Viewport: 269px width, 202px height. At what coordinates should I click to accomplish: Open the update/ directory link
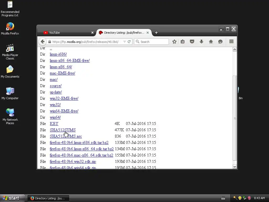tap(56, 92)
